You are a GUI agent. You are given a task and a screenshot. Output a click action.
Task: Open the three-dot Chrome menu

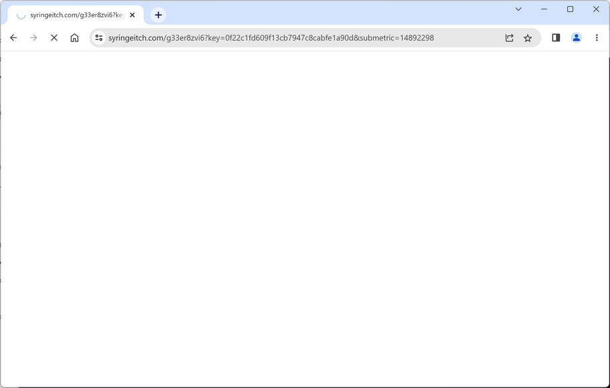(597, 37)
